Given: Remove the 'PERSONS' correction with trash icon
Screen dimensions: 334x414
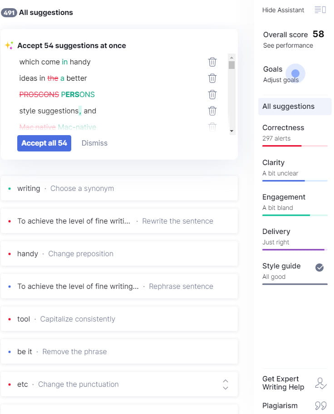Looking at the screenshot, I should pos(212,95).
